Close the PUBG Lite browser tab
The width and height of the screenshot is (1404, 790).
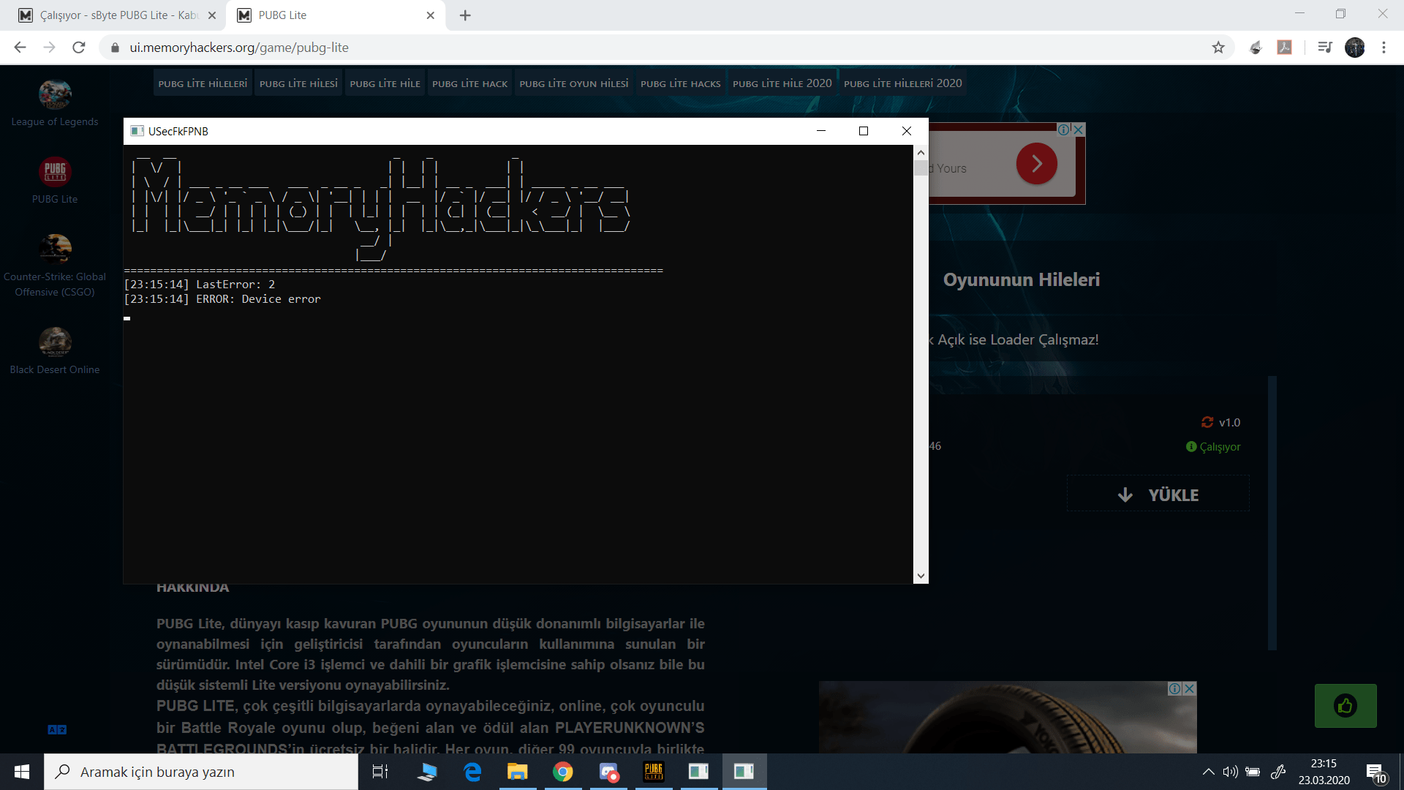[431, 15]
